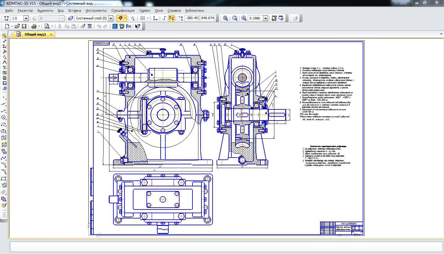Click the Print icon
This screenshot has width=444, height=254.
[34, 26]
